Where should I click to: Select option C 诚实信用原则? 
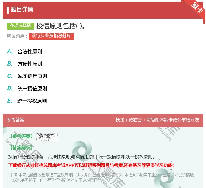[27, 76]
